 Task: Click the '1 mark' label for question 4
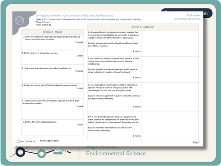[x=80, y=88]
